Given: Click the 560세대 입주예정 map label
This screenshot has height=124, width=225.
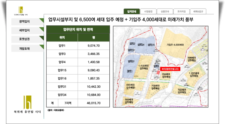Looking at the screenshot, I should coord(129,101).
